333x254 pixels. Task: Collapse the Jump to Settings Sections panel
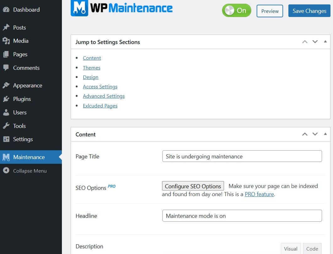(325, 42)
